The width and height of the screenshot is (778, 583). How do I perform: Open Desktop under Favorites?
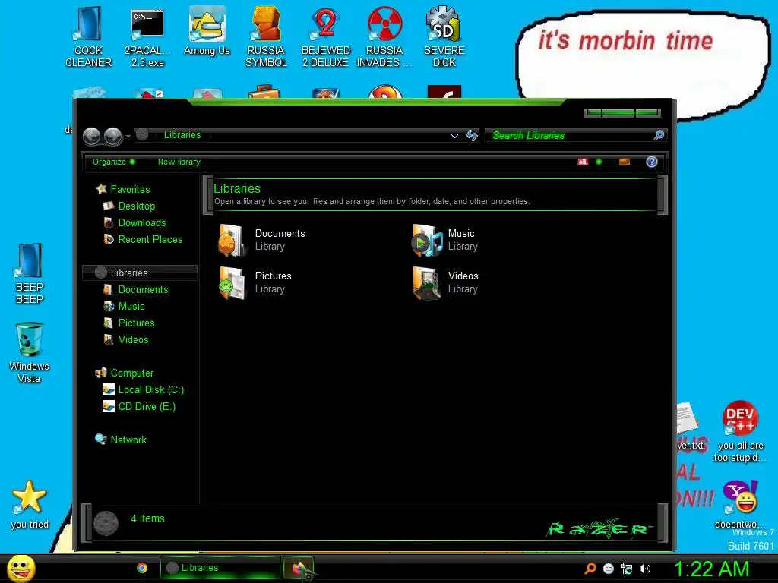pyautogui.click(x=129, y=206)
